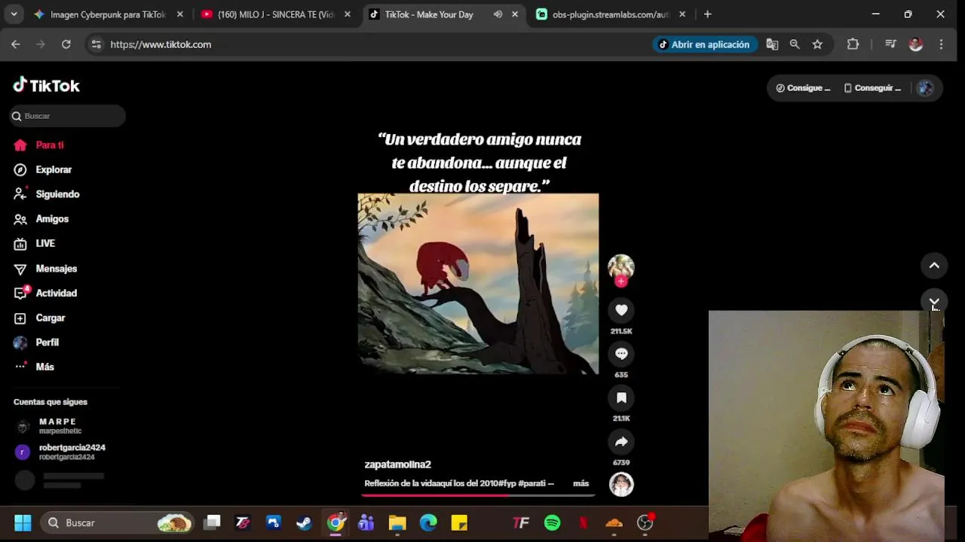Open the comments showing 635

pos(621,354)
